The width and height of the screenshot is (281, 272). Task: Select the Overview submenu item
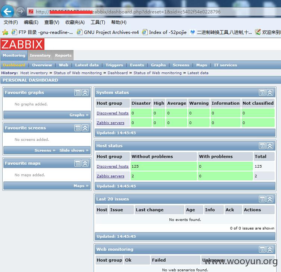[x=42, y=65]
